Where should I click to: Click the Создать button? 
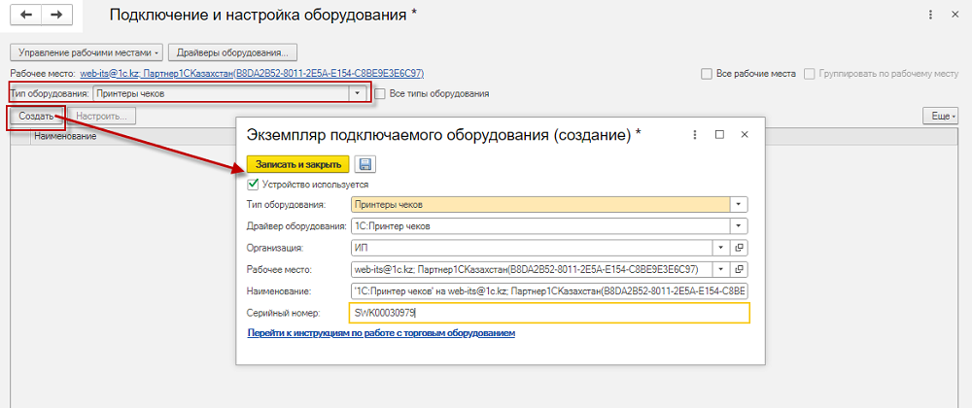coord(36,116)
